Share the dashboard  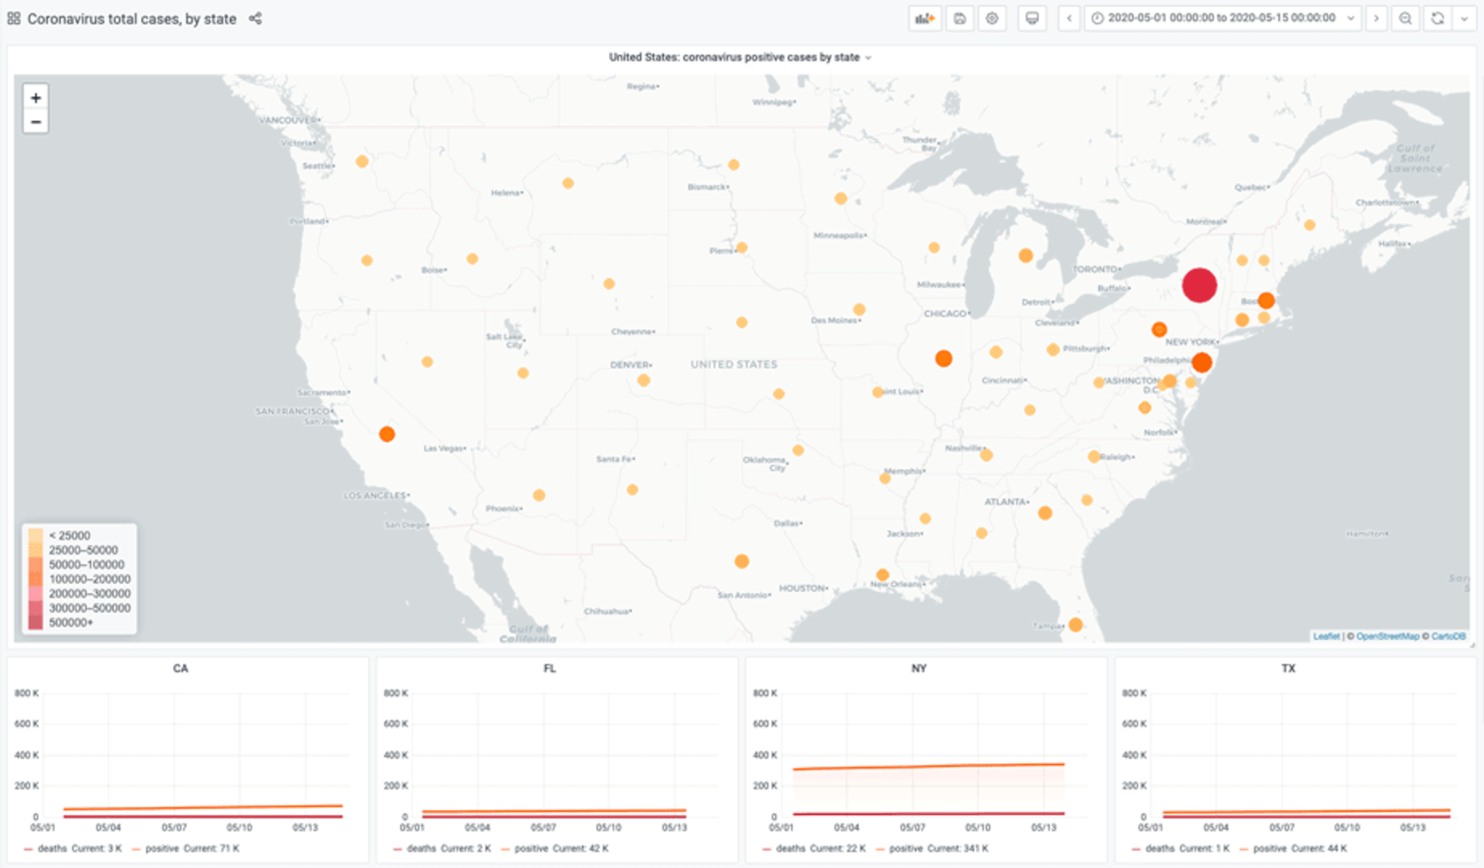coord(255,18)
